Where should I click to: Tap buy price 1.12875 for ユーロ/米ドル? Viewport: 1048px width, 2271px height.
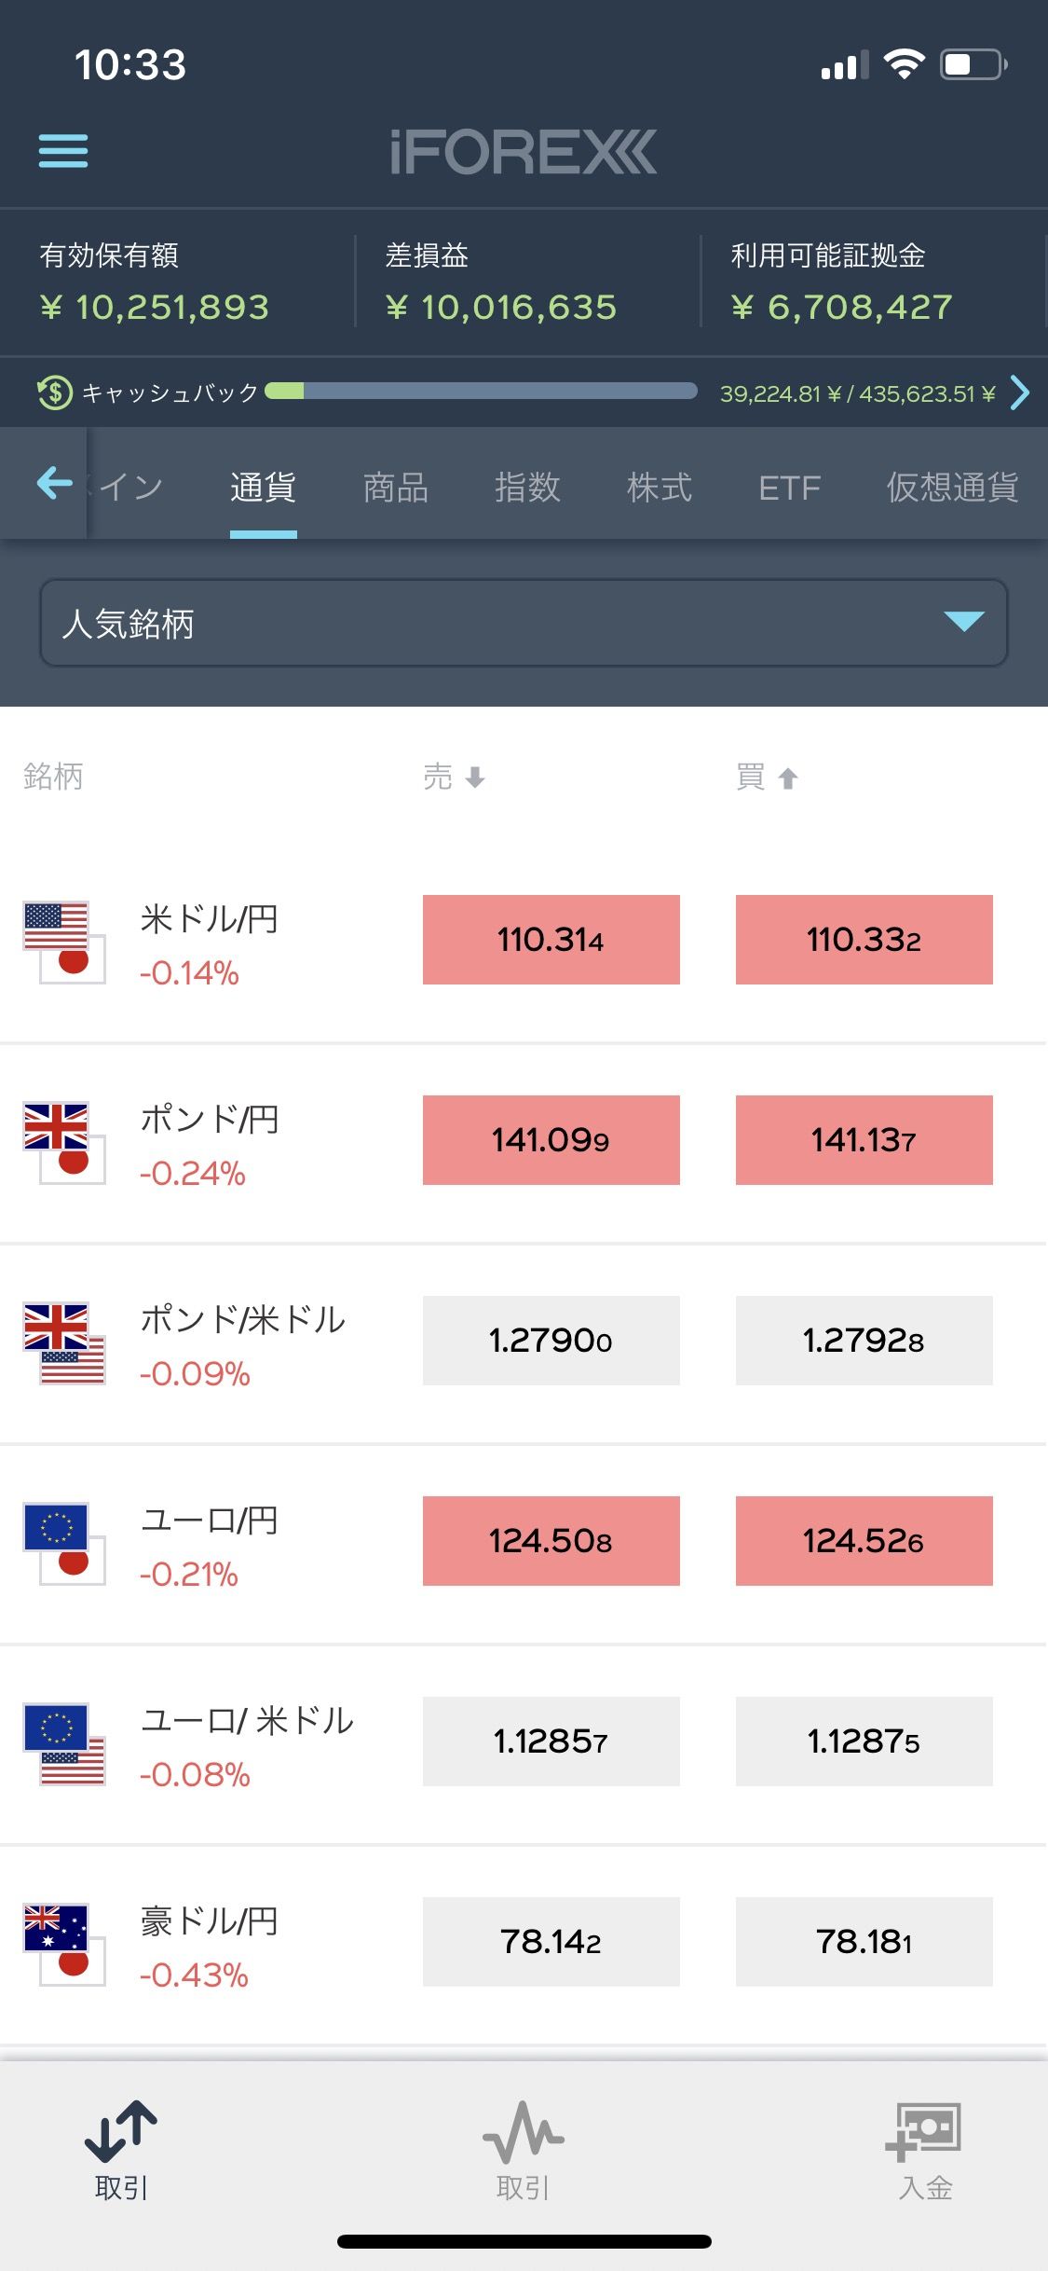864,1741
